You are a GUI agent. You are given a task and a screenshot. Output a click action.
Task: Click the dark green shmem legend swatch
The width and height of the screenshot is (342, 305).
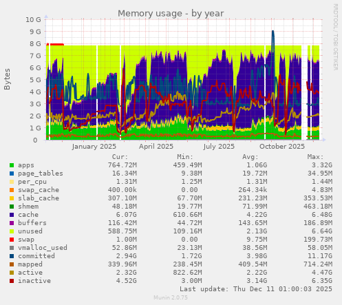point(12,207)
